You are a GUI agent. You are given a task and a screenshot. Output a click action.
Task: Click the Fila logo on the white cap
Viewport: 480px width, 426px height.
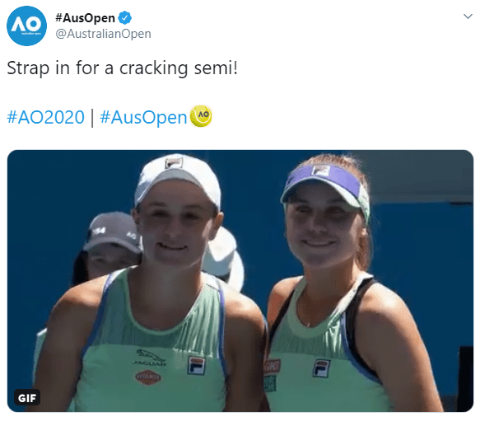(174, 163)
